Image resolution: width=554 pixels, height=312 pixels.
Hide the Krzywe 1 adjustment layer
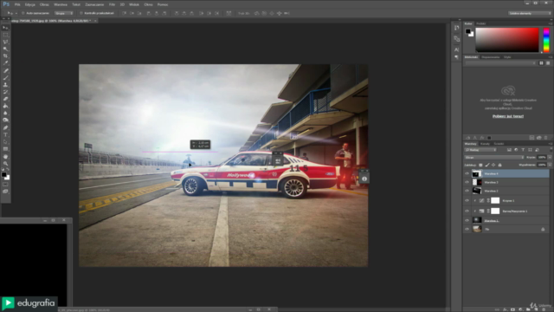467,200
